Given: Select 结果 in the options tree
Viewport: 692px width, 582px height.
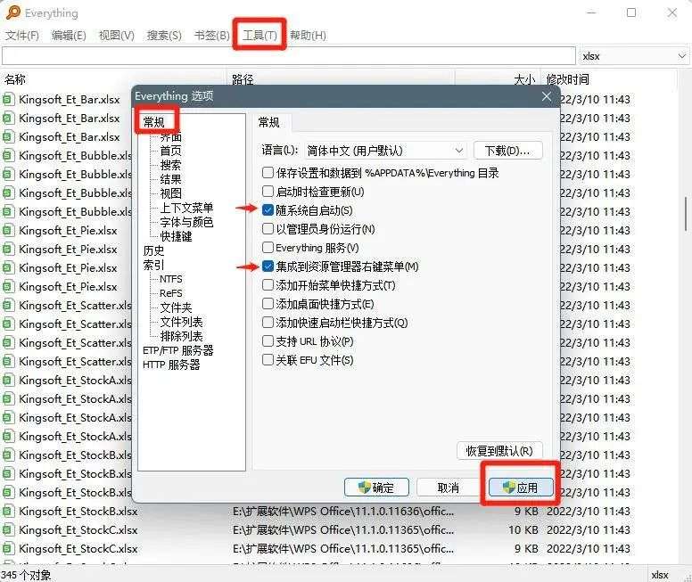Looking at the screenshot, I should [x=171, y=179].
